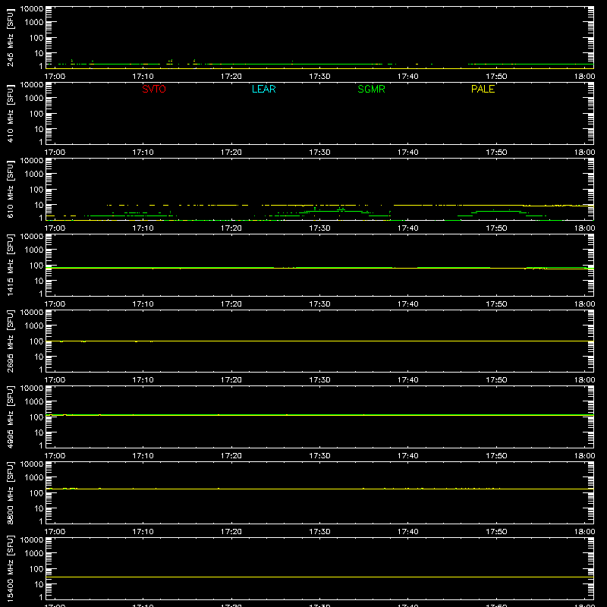Viewport: 607px width, 607px height.
Task: Select the 15400 MHz [SFU] axis title
Action: click(x=10, y=568)
